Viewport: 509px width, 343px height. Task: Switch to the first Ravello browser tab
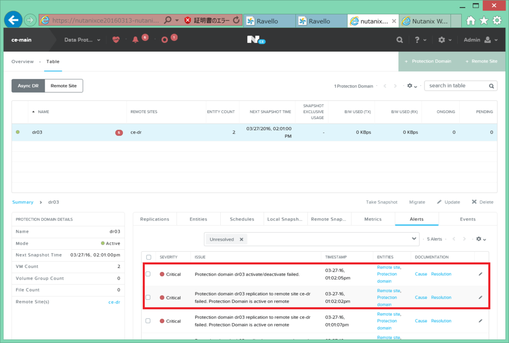coord(269,21)
